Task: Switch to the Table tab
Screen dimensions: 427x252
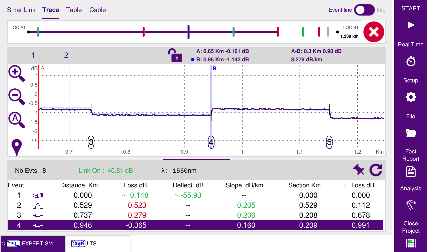Action: (x=74, y=10)
